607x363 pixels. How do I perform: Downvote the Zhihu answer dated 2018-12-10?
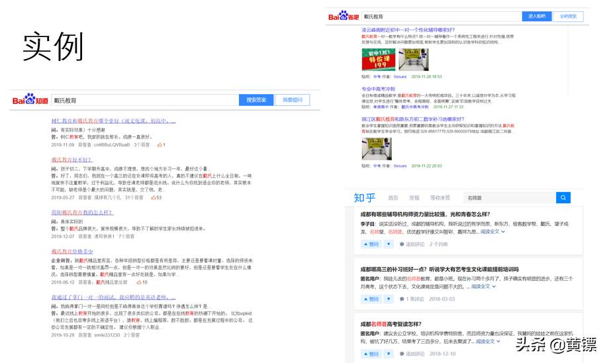[389, 354]
